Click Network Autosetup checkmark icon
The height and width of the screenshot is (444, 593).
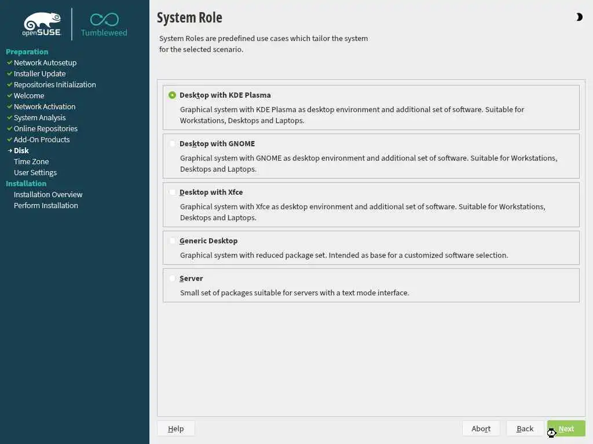point(9,62)
